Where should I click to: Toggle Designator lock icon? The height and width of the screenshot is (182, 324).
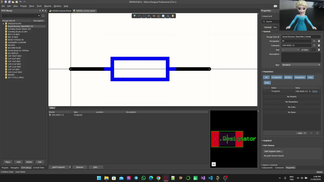pyautogui.click(x=319, y=41)
